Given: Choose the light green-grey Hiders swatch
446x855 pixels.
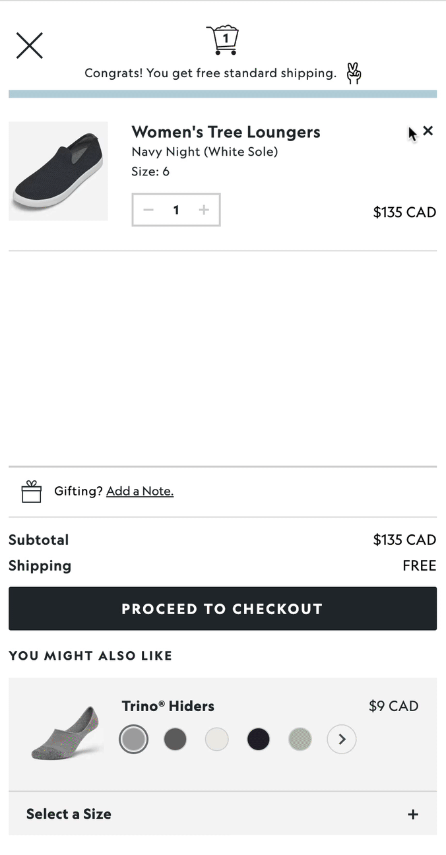Looking at the screenshot, I should 300,740.
